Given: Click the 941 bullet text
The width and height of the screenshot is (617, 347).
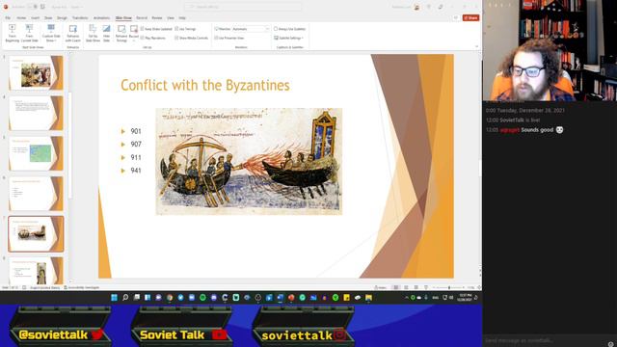Looking at the screenshot, I should tap(136, 171).
